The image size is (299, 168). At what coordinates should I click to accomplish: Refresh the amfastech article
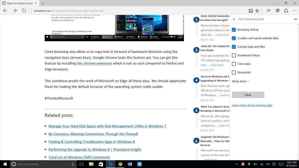[x=24, y=10]
